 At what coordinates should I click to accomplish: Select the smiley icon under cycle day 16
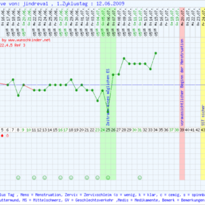pos(60,177)
